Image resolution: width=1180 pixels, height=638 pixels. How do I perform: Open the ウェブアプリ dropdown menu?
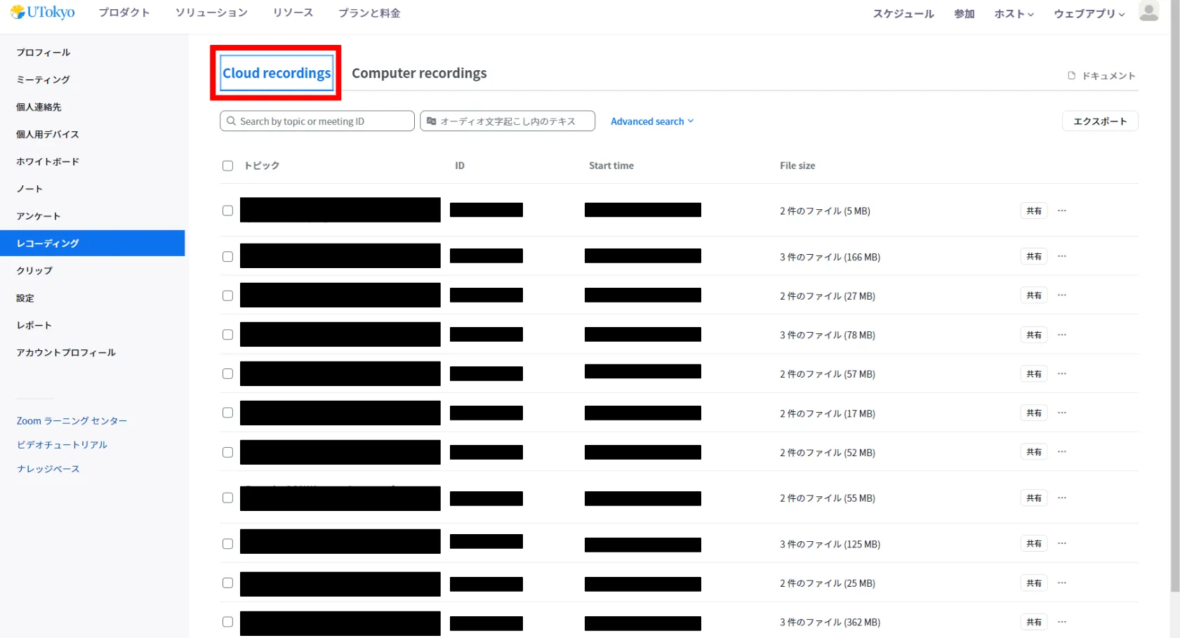click(x=1089, y=14)
